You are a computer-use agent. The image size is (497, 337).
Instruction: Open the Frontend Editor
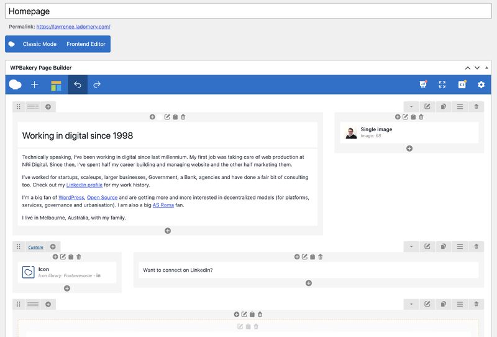pos(86,44)
